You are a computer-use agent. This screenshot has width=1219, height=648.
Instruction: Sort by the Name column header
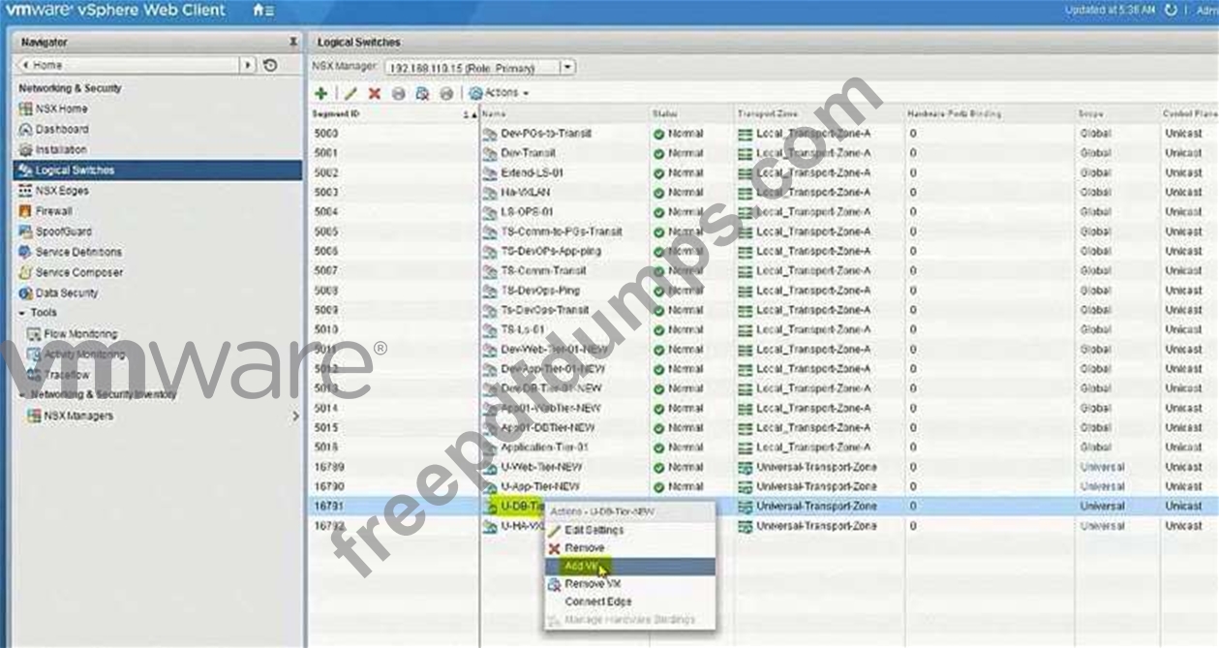494,114
